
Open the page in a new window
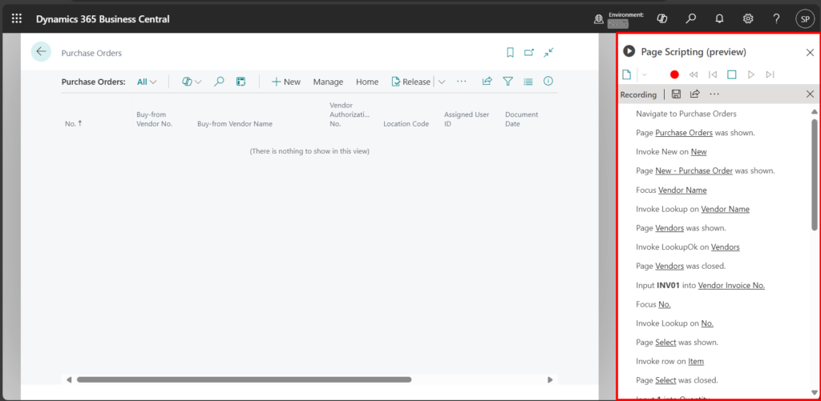pos(529,52)
